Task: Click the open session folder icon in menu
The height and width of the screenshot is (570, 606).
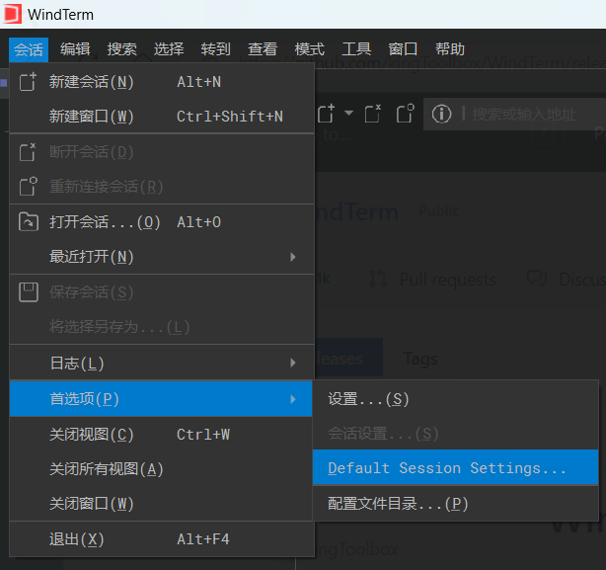Action: point(29,222)
